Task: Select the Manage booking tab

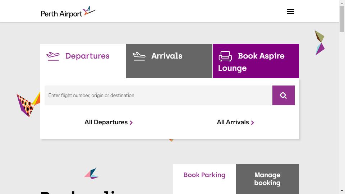Action: 267,179
